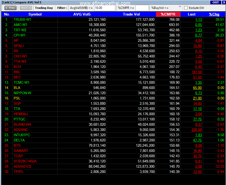
Task: Select the BLAND-W4 symbol
Action: point(22,124)
